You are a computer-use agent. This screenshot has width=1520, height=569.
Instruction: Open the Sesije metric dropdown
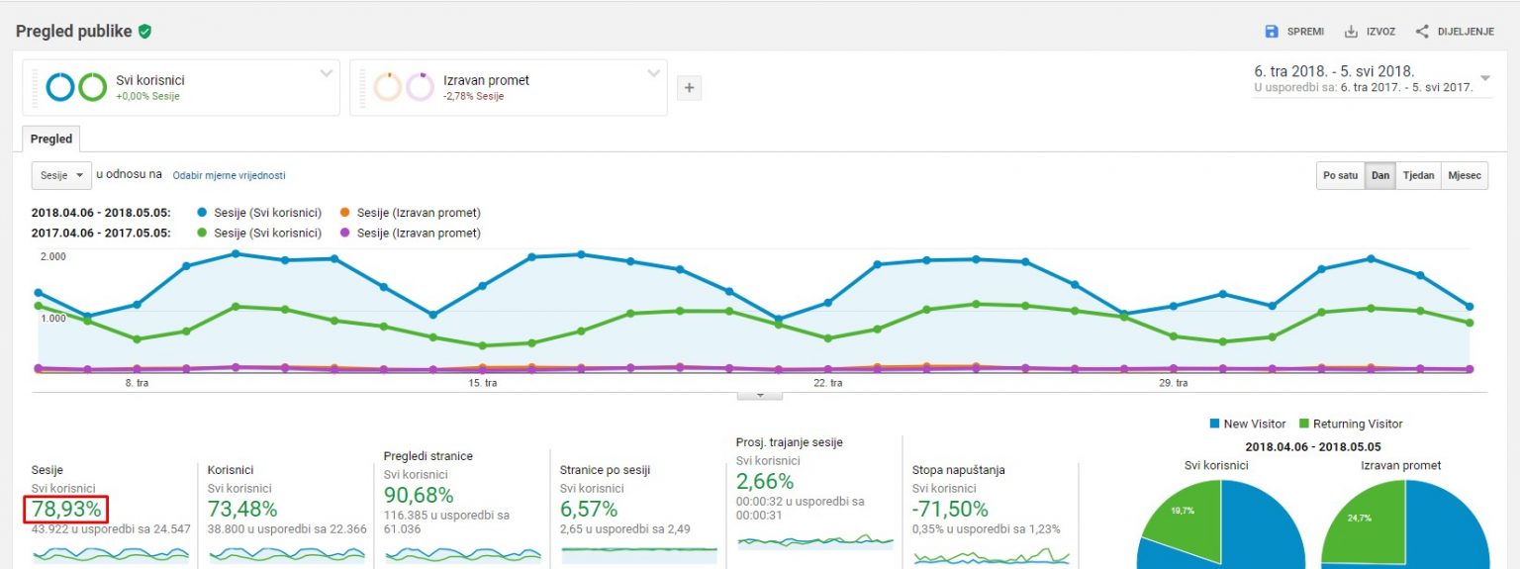pos(61,175)
